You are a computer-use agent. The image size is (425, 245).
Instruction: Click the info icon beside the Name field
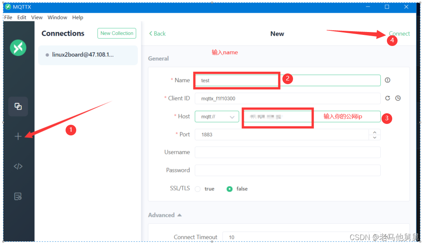pyautogui.click(x=388, y=80)
